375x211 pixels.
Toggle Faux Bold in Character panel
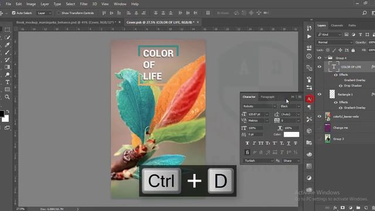[x=247, y=143]
